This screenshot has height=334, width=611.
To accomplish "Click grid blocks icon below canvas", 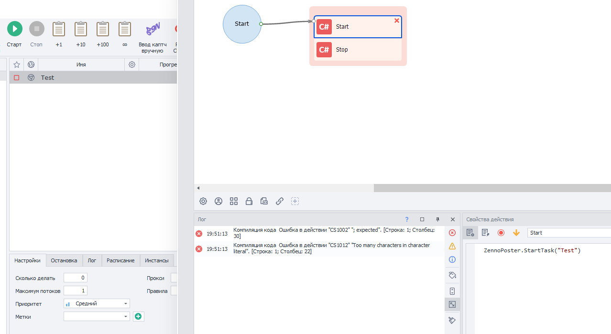I will point(234,201).
